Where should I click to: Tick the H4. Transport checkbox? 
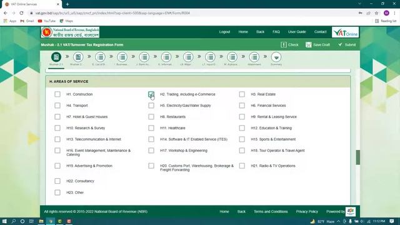57,106
